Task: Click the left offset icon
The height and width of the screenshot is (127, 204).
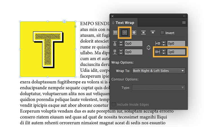Action: coord(158,43)
